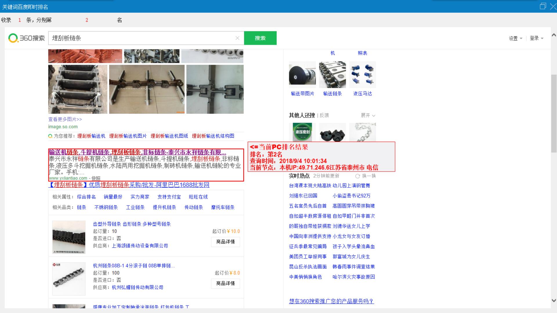Open hot topic 刘强东已回国
The width and height of the screenshot is (557, 313).
click(303, 196)
